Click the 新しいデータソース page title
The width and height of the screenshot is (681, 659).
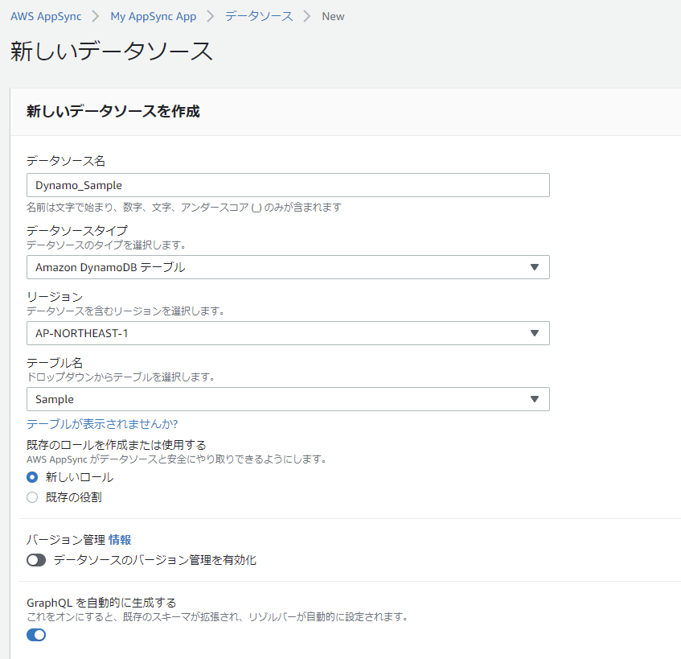tap(112, 51)
